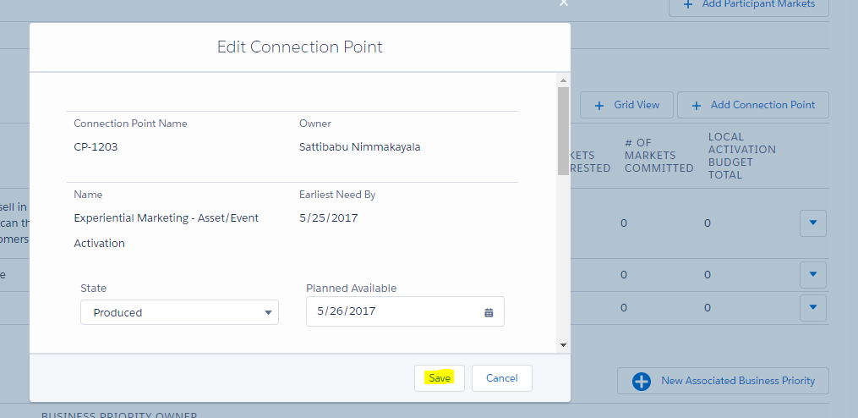The image size is (858, 418).
Task: Expand the State dropdown showing Produced
Action: click(x=179, y=312)
